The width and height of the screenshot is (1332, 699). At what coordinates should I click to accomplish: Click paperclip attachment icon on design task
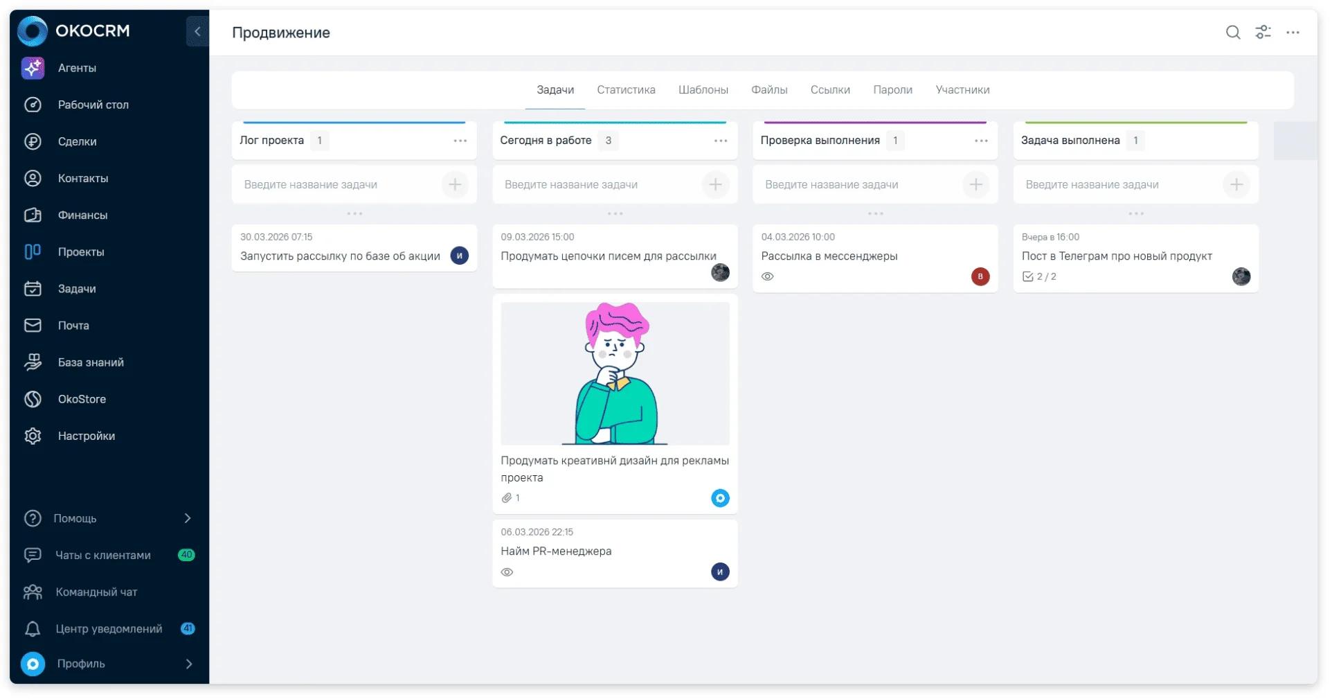(x=507, y=498)
